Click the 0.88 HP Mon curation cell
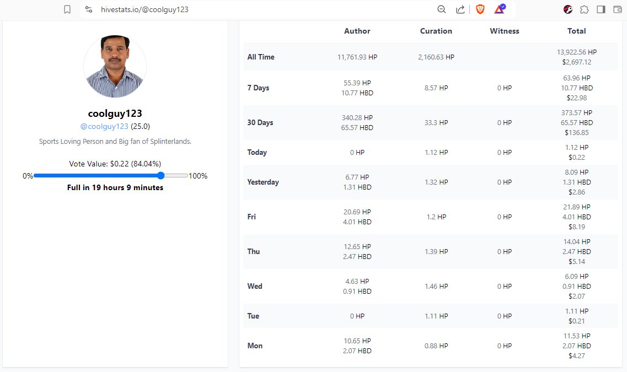 pos(436,346)
